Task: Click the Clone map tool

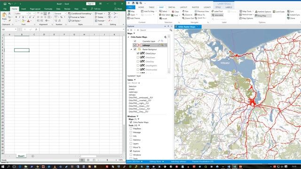Action: pos(291,18)
